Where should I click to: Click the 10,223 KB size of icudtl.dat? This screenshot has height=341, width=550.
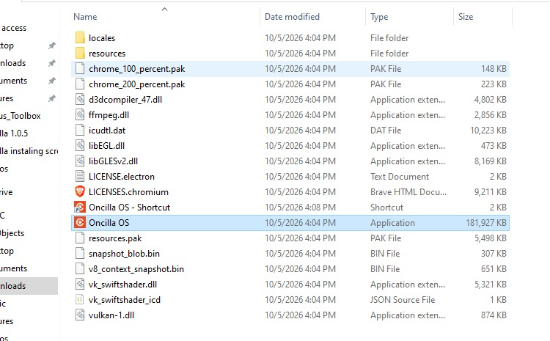point(488,131)
